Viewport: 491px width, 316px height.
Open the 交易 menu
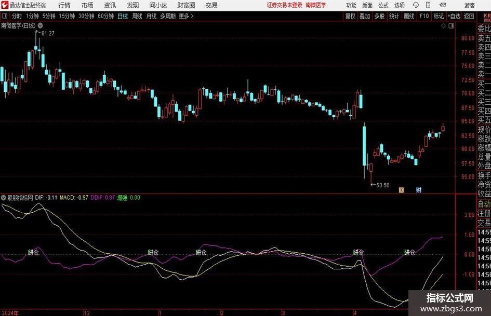[211, 5]
